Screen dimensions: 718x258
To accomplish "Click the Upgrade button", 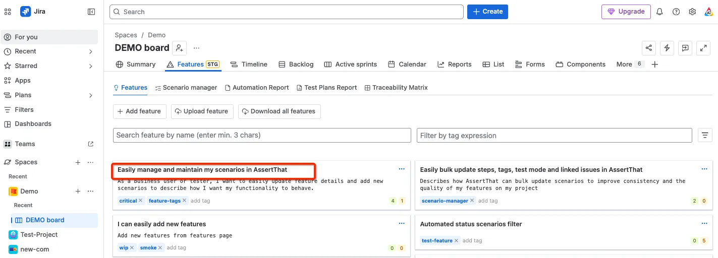I will (626, 12).
